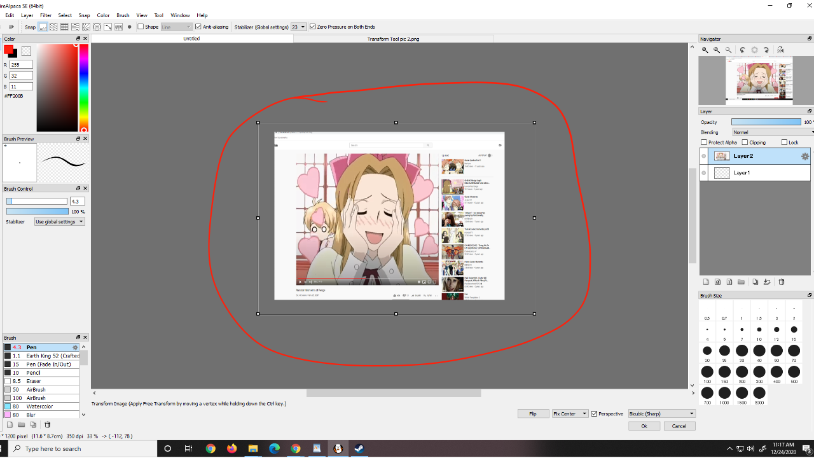
Task: Cancel the transform
Action: point(679,426)
